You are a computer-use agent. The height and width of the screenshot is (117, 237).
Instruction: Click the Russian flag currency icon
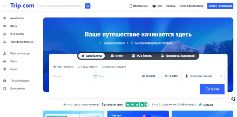click(x=154, y=6)
